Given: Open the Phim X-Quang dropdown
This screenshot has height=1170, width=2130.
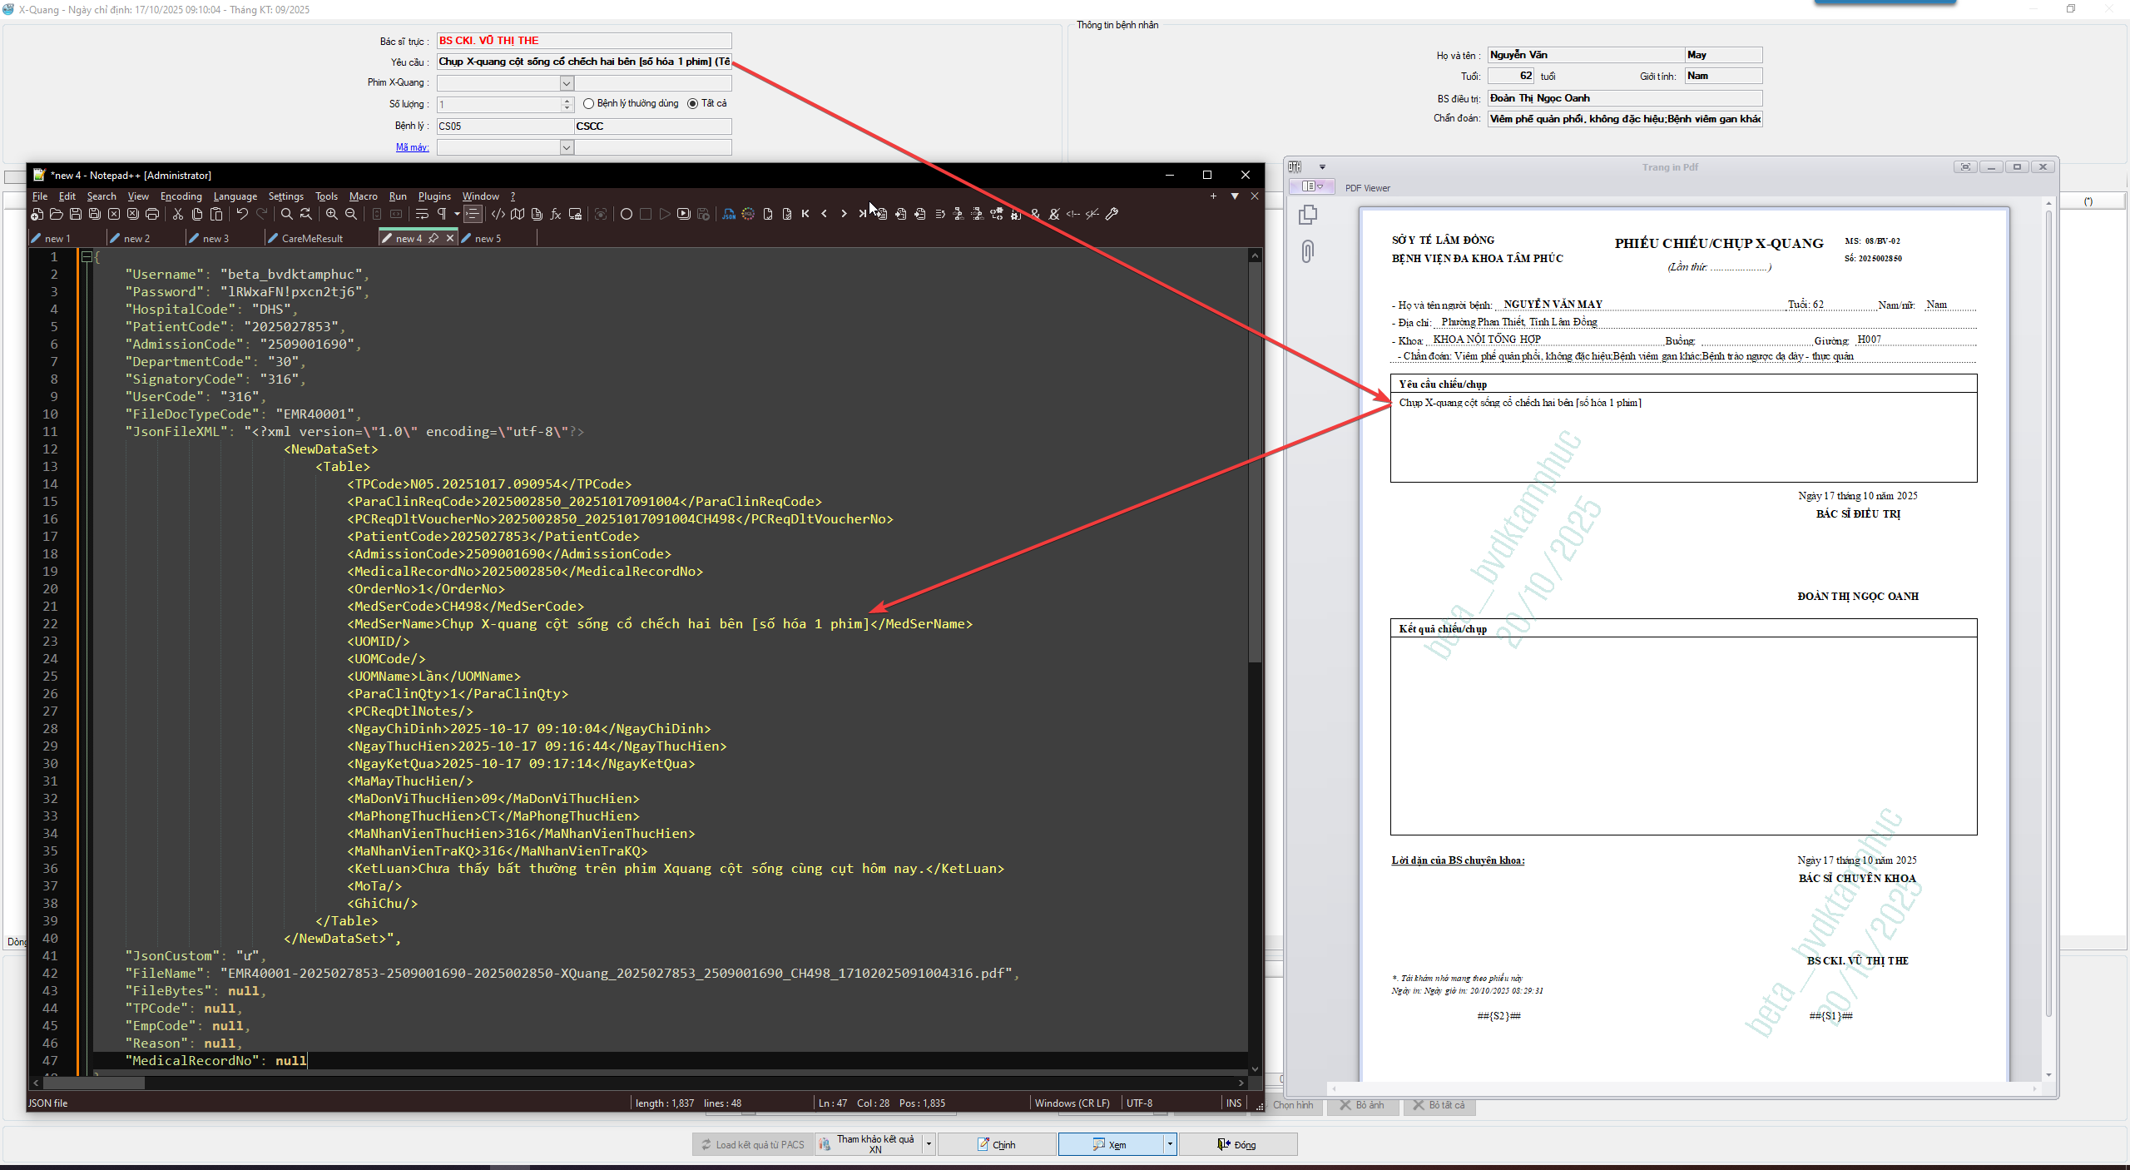Looking at the screenshot, I should 567,83.
